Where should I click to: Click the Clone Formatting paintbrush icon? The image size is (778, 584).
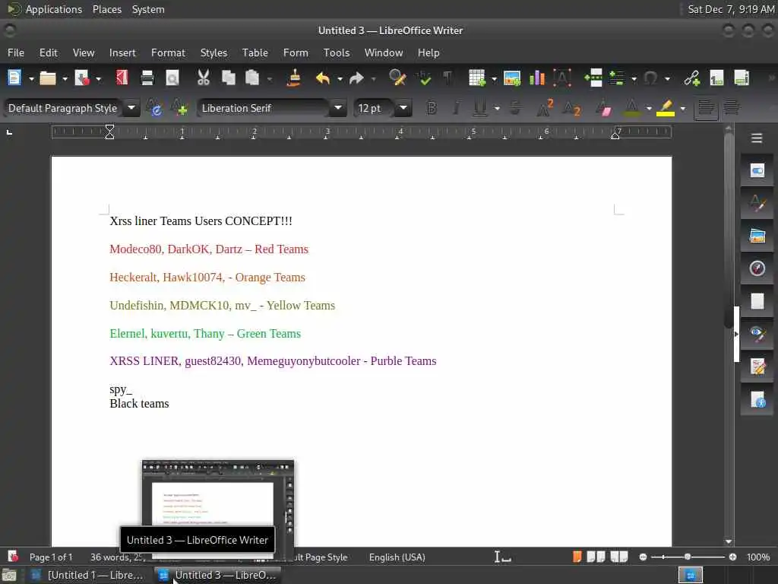click(294, 78)
